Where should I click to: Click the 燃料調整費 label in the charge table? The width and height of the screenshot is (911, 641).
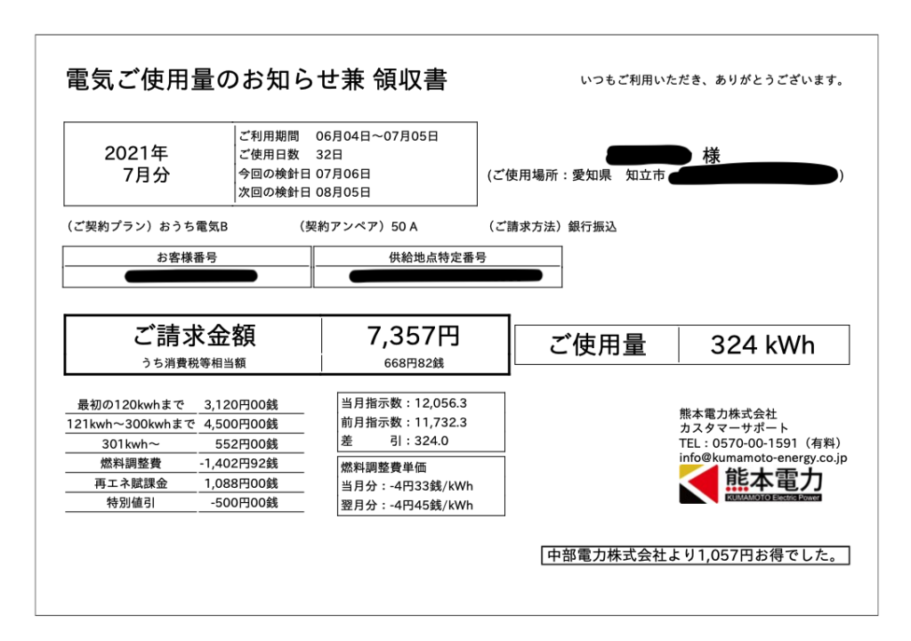tap(131, 464)
